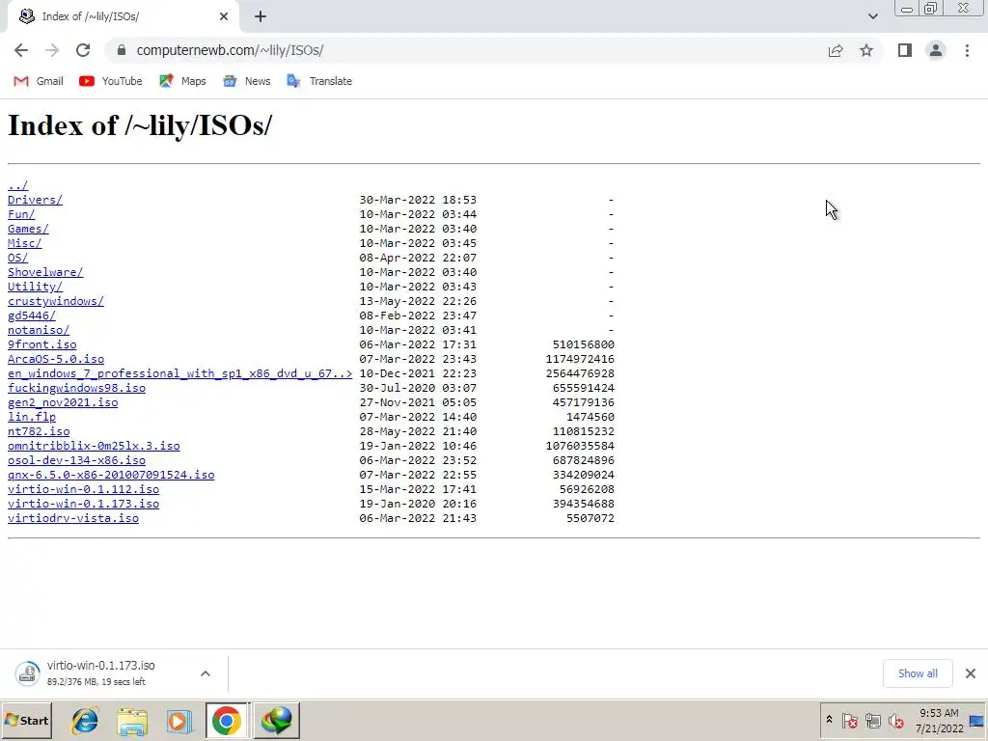The image size is (988, 741).
Task: Open Windows Explorer from taskbar
Action: click(132, 721)
